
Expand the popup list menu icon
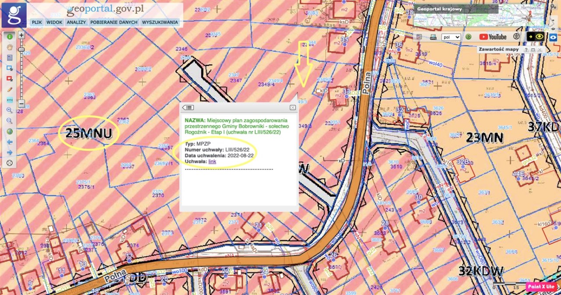(188, 108)
